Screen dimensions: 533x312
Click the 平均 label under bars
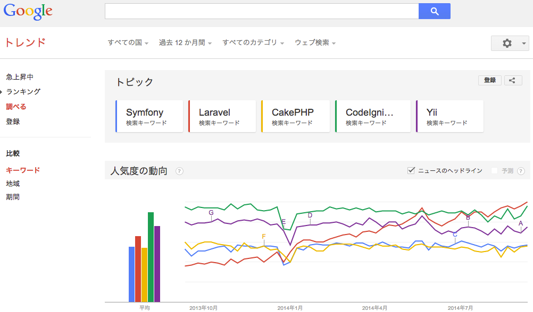tap(145, 308)
